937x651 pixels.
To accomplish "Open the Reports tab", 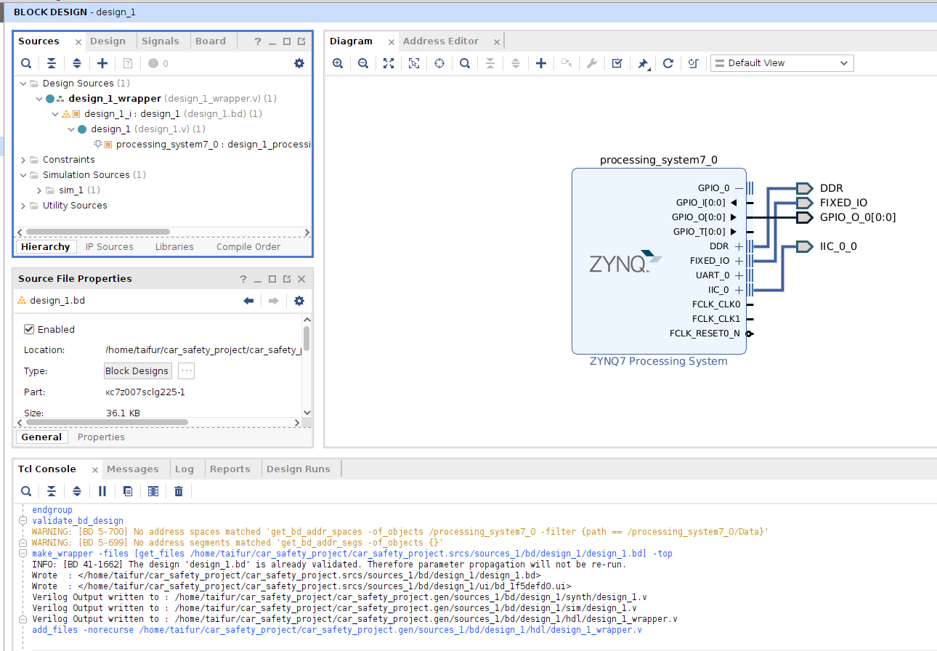I will tap(230, 469).
